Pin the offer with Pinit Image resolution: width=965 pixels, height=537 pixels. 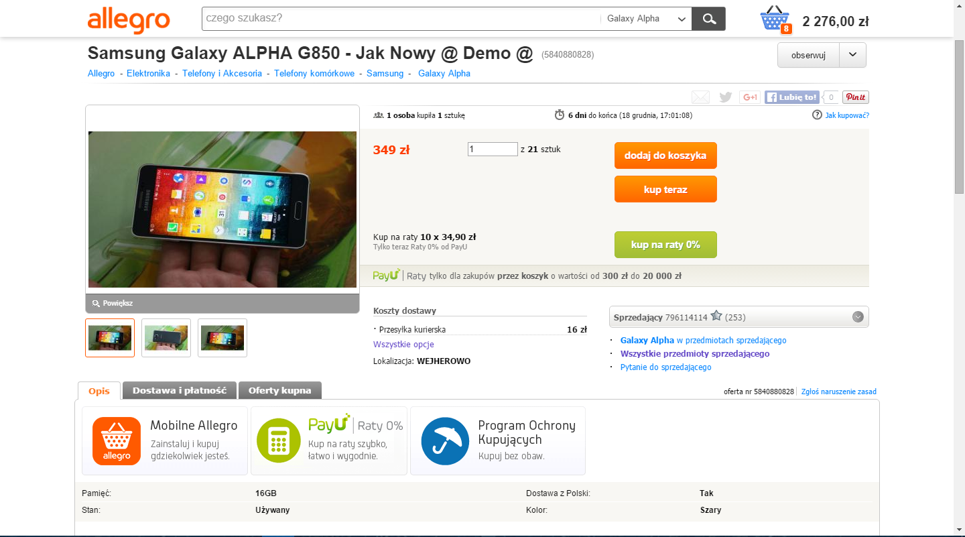pos(856,97)
